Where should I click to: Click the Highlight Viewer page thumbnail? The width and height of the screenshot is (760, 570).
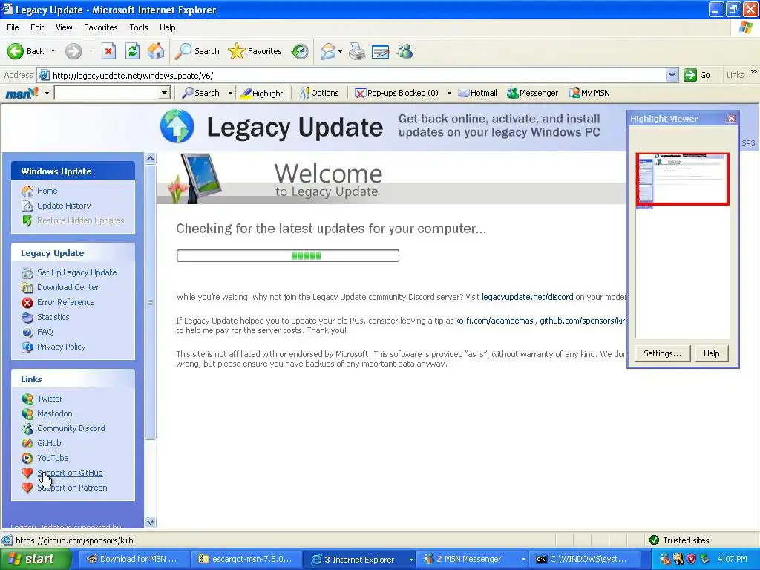(x=683, y=180)
